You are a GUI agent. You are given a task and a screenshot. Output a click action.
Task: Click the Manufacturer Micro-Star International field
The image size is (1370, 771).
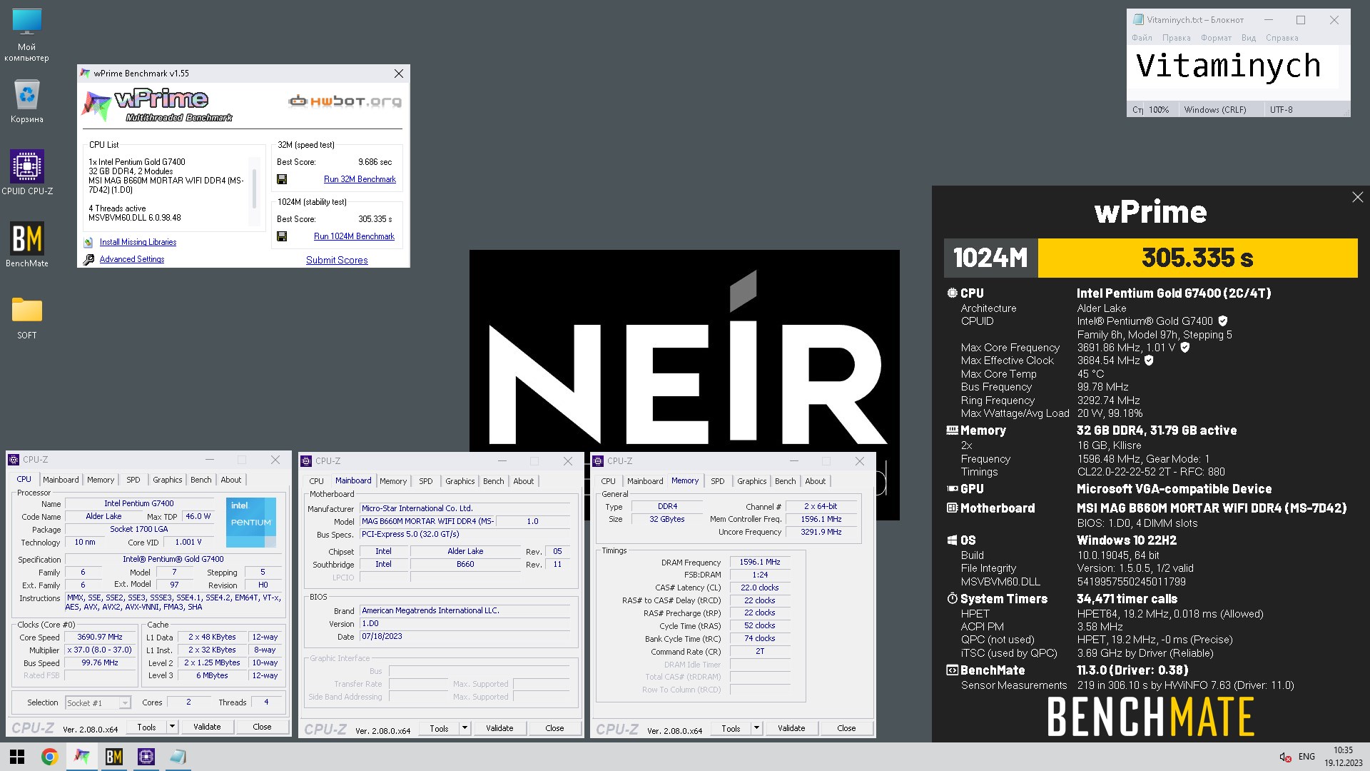coord(465,509)
